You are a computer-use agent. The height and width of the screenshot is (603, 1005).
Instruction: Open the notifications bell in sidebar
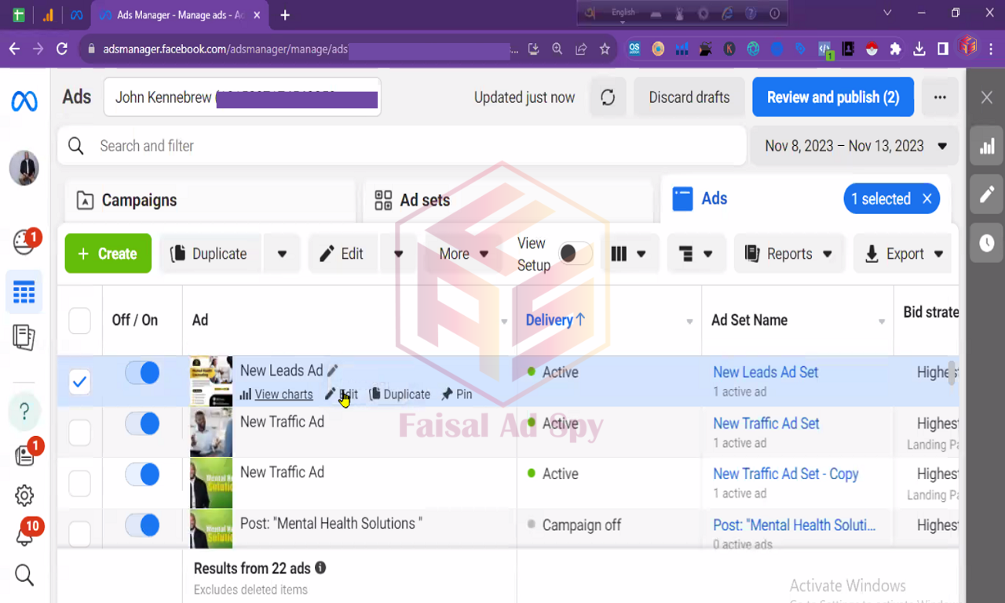tap(24, 536)
